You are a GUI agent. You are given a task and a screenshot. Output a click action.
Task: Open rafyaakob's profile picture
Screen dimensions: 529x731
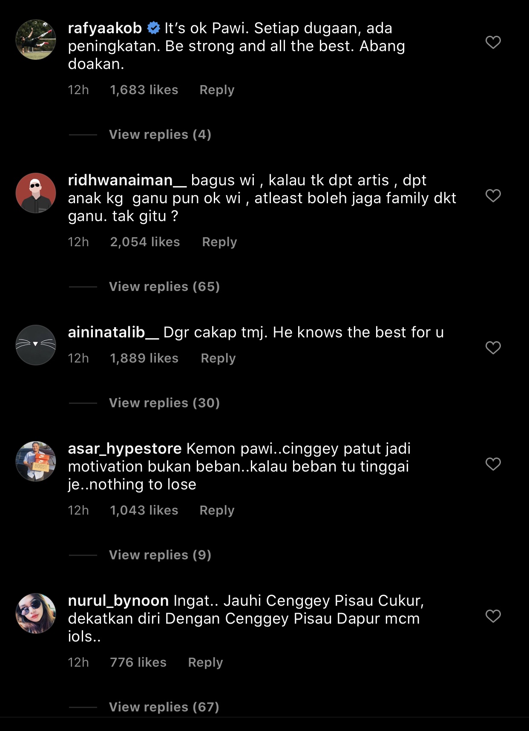click(x=36, y=40)
